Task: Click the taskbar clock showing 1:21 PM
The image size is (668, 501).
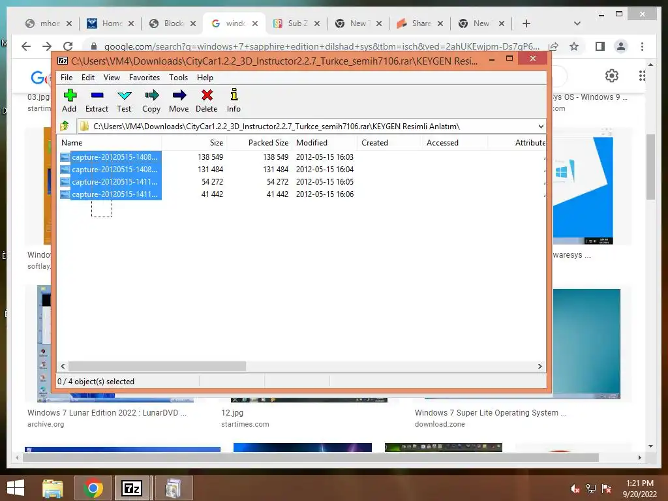Action: coord(639,489)
